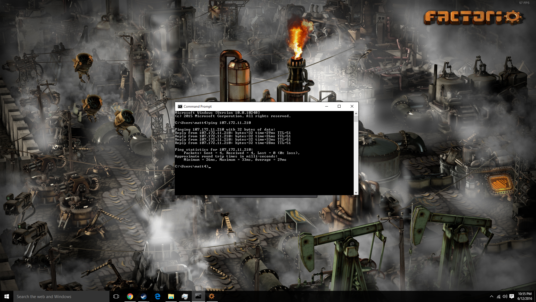Image resolution: width=536 pixels, height=302 pixels.
Task: Click the reply line showing time=28ms
Action: coord(233,143)
